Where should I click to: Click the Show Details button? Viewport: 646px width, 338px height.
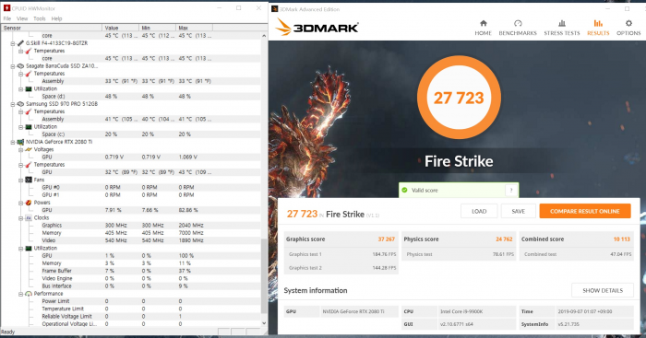pyautogui.click(x=603, y=290)
